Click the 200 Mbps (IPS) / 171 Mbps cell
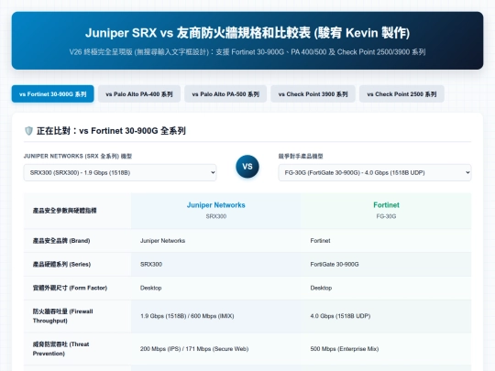Image resolution: width=495 pixels, height=371 pixels. (216, 349)
